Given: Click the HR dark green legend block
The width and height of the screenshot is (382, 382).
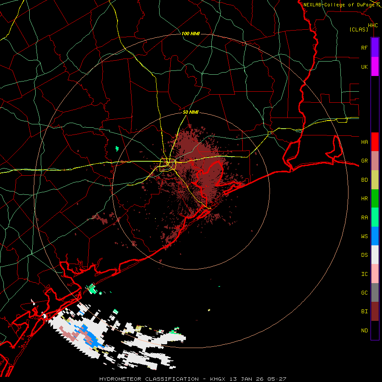Looking at the screenshot, I should coord(375,198).
